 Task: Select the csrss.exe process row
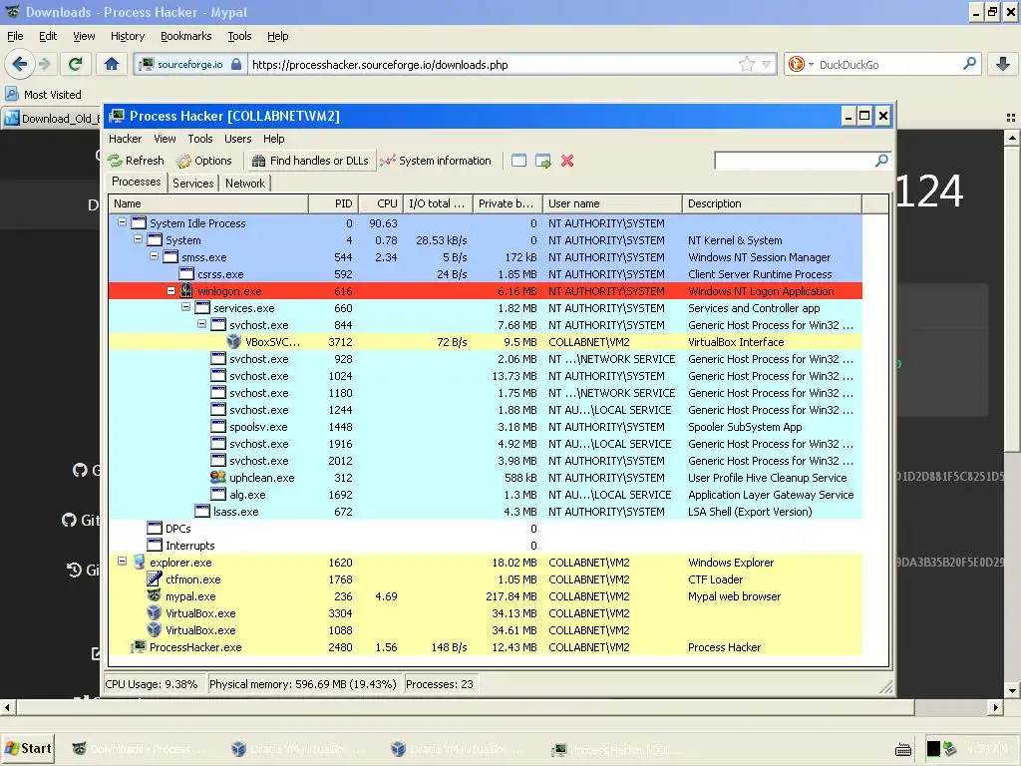tap(486, 274)
